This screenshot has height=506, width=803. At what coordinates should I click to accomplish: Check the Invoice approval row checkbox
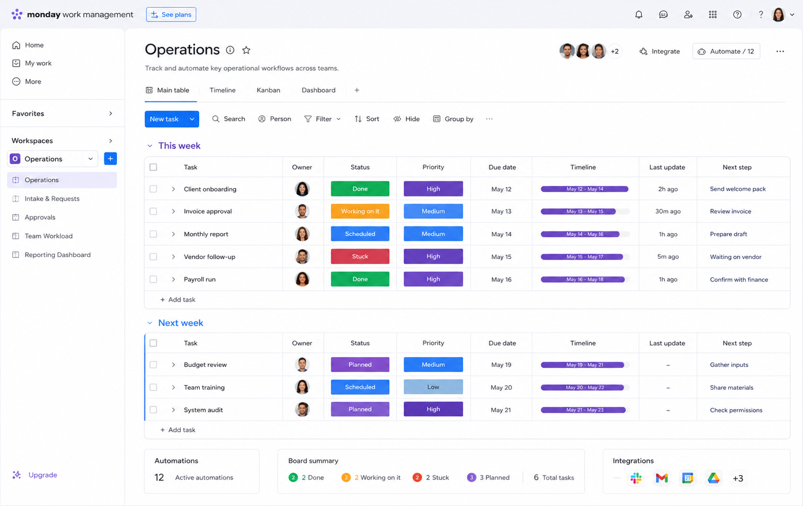(x=153, y=211)
